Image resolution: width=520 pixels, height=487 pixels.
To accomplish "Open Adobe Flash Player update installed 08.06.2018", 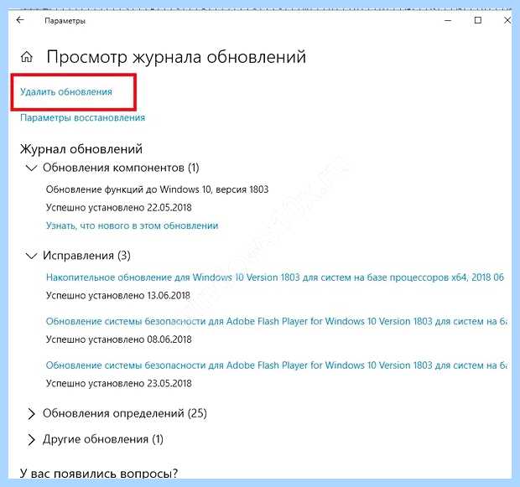I will [x=276, y=321].
